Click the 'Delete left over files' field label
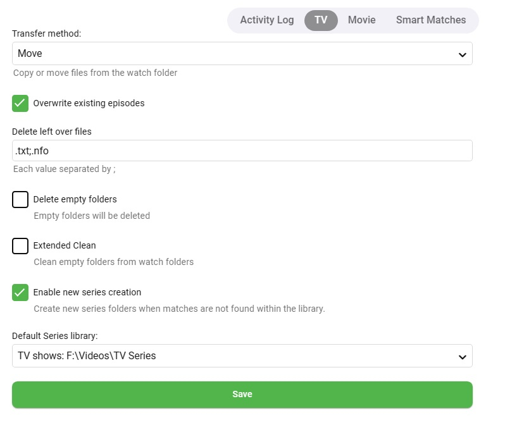The image size is (505, 425). [52, 132]
